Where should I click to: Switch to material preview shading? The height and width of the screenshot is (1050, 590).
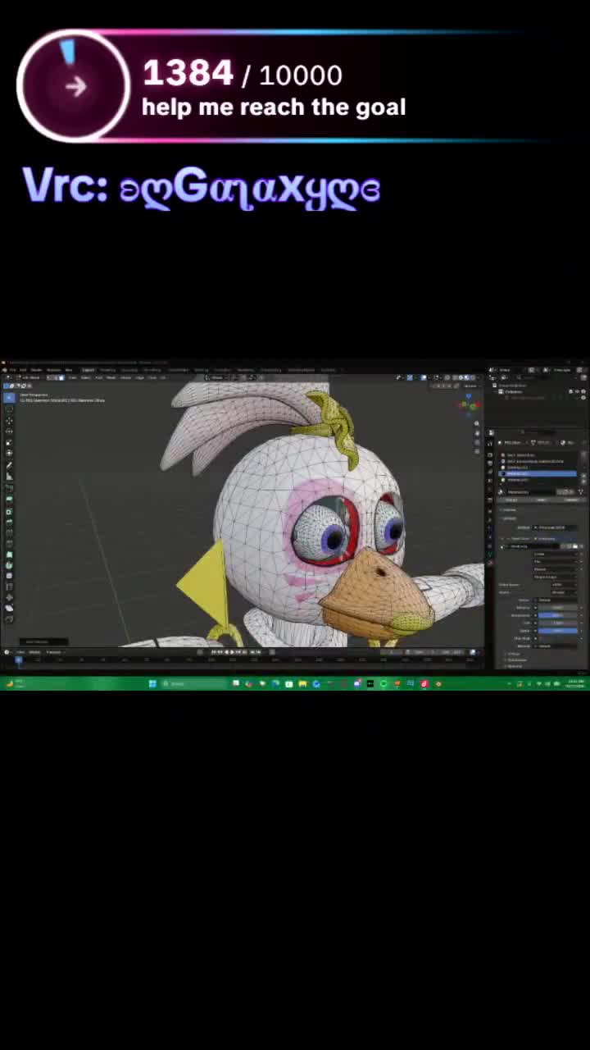466,377
